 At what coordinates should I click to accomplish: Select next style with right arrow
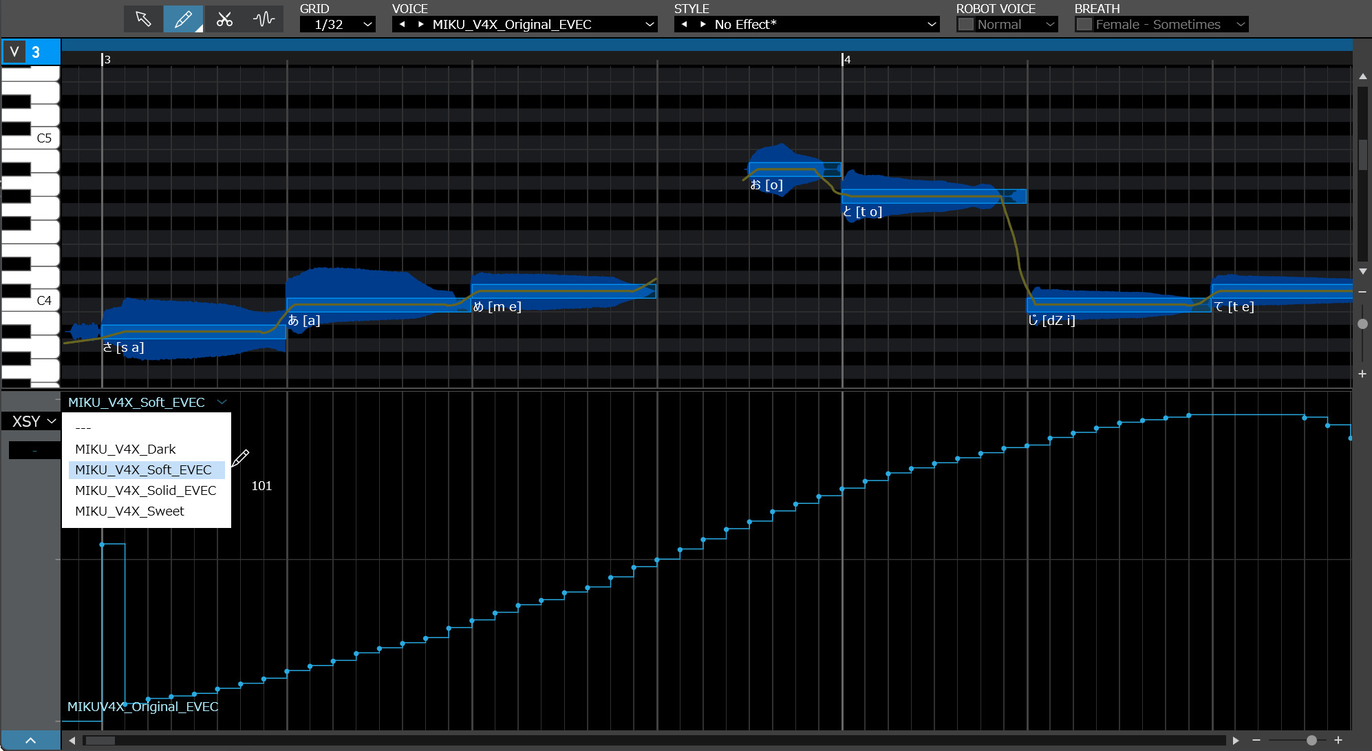(x=703, y=25)
